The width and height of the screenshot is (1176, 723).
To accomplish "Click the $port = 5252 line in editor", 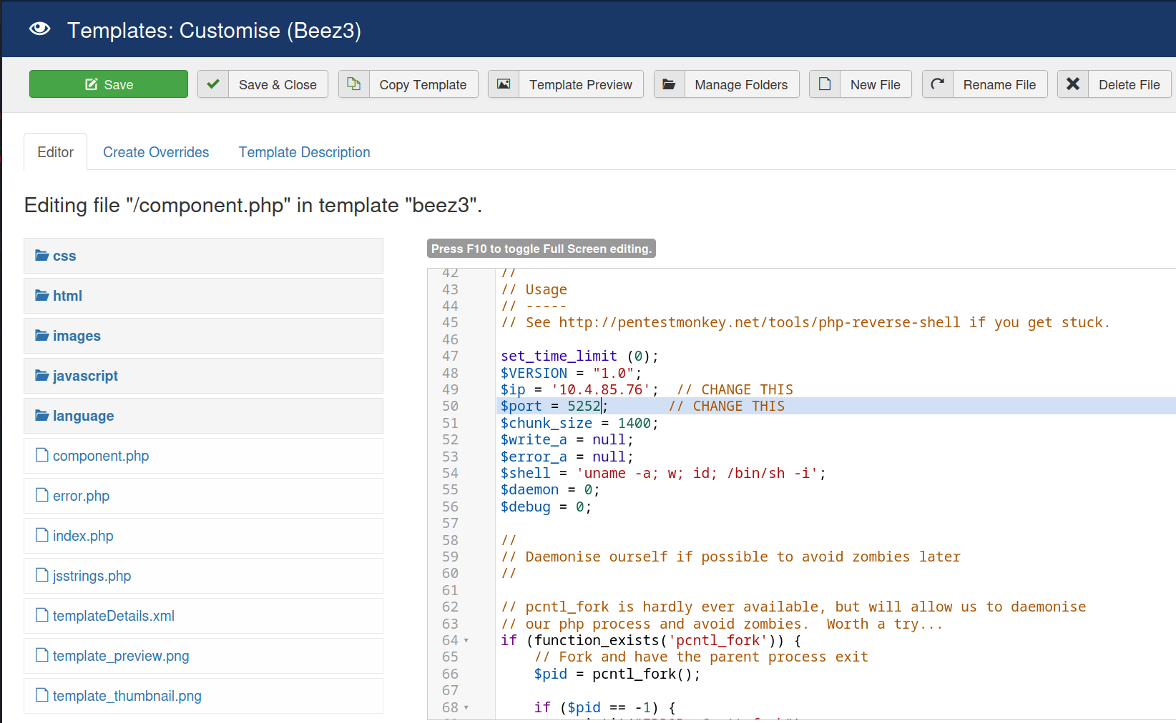I will pyautogui.click(x=836, y=406).
